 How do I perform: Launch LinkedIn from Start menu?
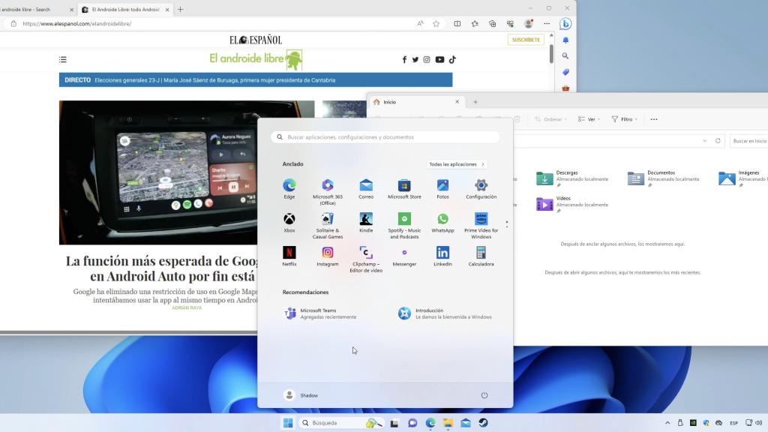pyautogui.click(x=442, y=256)
